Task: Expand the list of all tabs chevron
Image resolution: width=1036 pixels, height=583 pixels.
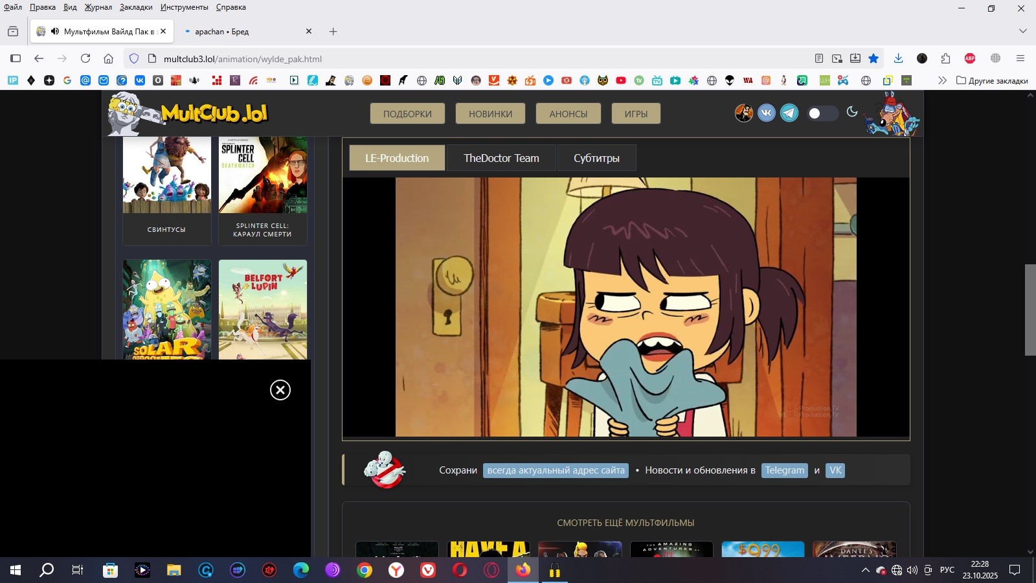Action: (1022, 31)
